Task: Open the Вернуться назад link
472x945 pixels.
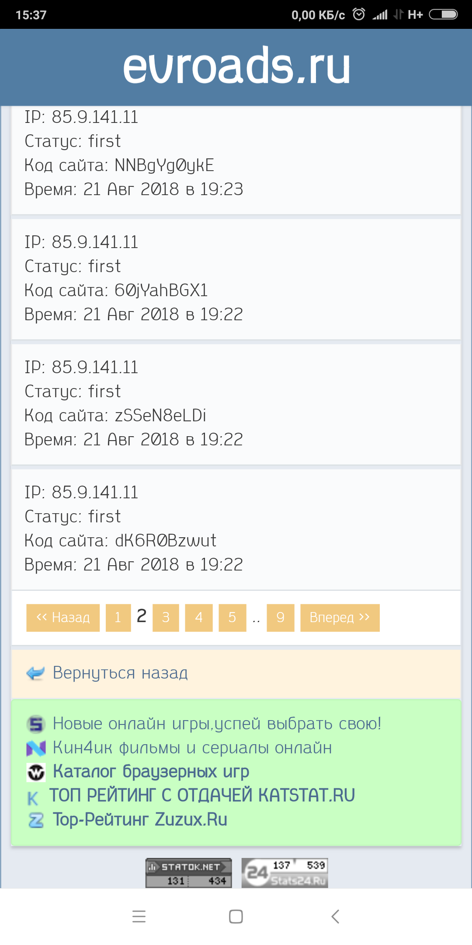Action: (x=120, y=673)
